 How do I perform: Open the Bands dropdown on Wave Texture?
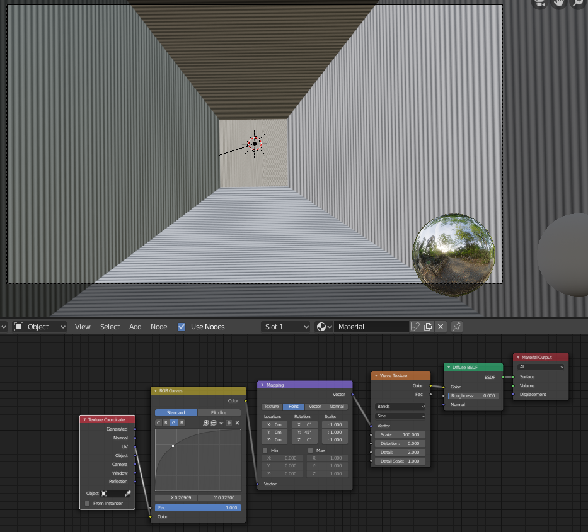pyautogui.click(x=400, y=406)
